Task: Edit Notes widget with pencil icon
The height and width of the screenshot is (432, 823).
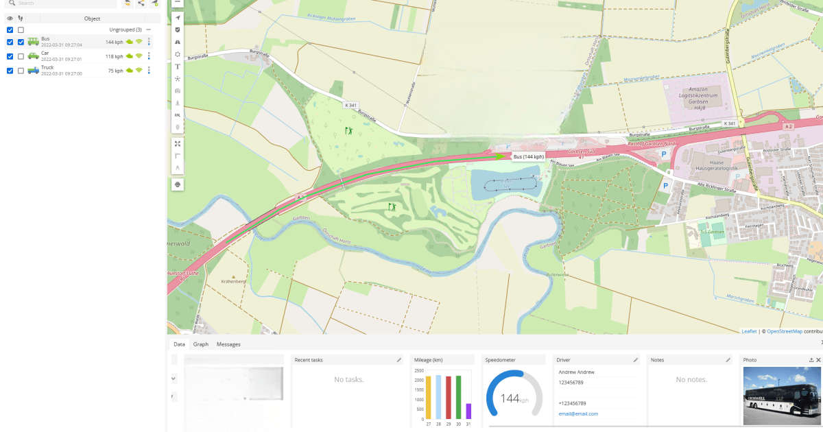Action: [728, 359]
